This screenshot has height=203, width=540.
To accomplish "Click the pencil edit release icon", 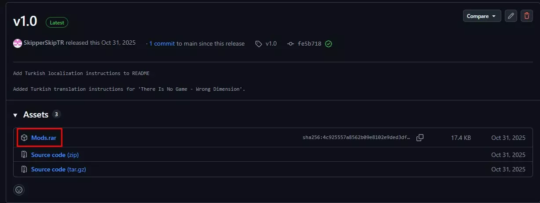I will pyautogui.click(x=511, y=16).
